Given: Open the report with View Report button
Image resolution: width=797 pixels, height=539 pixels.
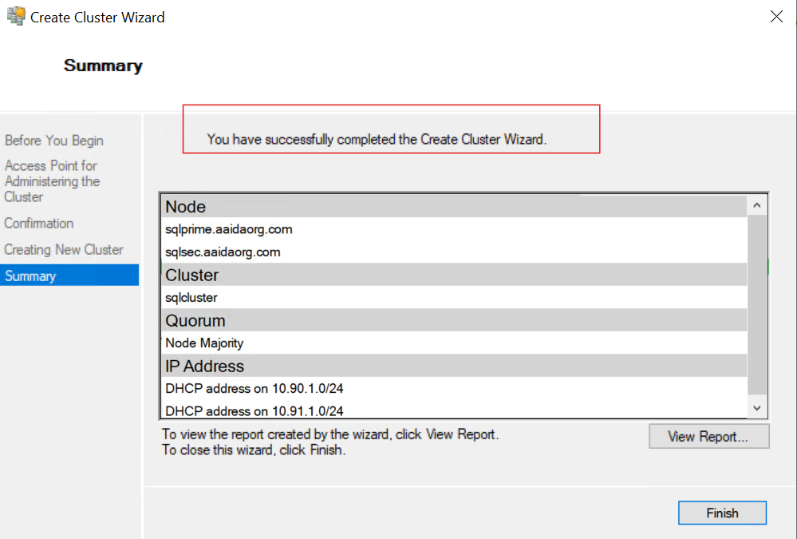Looking at the screenshot, I should [708, 436].
